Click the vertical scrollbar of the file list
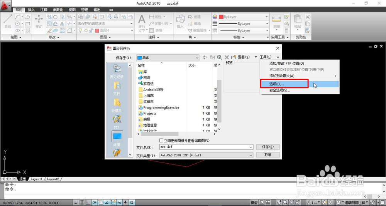This screenshot has height=206, width=386. [x=219, y=100]
